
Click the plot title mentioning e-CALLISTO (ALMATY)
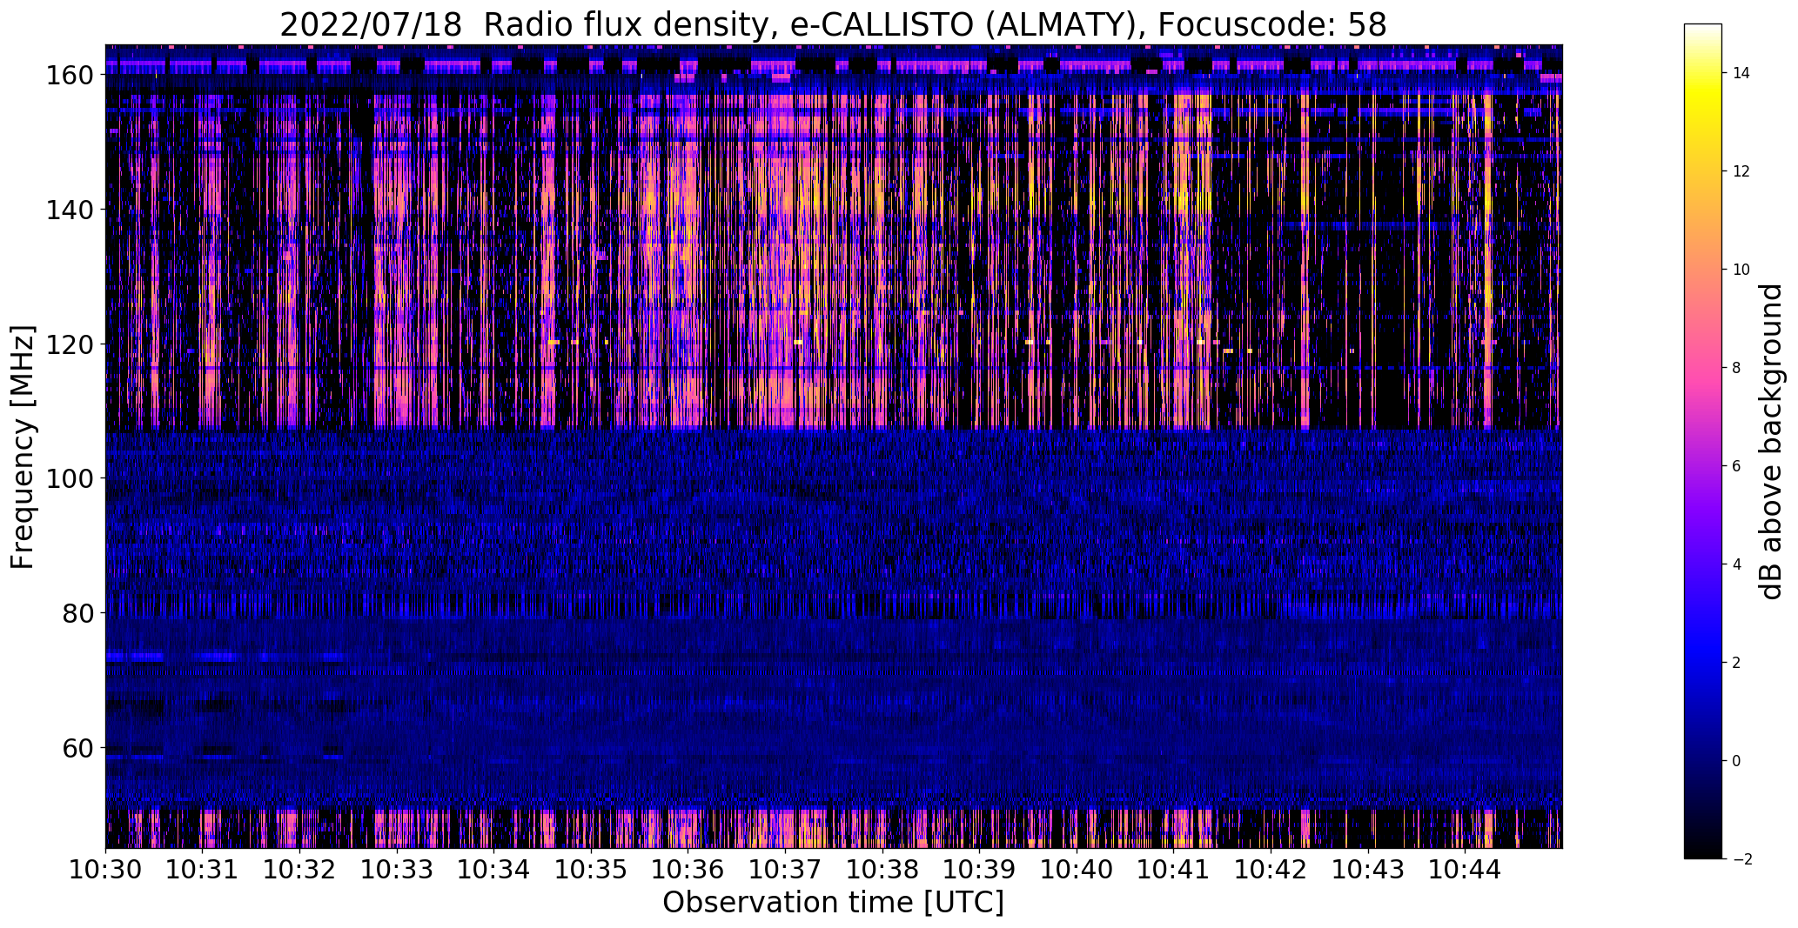(833, 24)
